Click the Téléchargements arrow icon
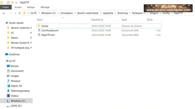The height and width of the screenshot is (109, 195). [x=8, y=91]
